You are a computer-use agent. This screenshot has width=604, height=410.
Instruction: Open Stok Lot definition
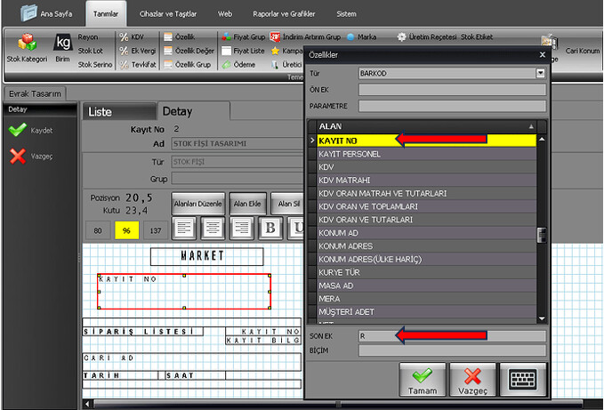tap(90, 51)
